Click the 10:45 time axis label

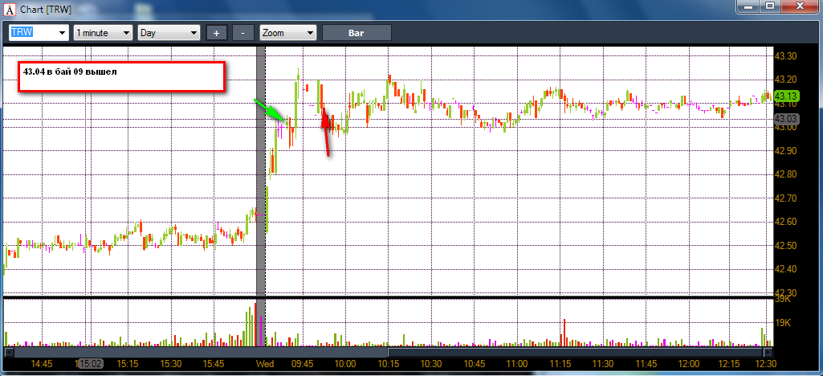pyautogui.click(x=474, y=363)
